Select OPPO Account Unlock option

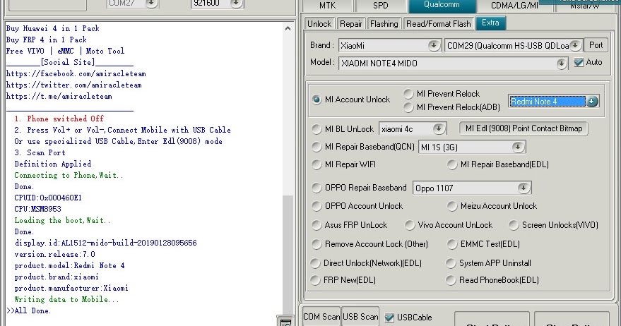tap(317, 206)
